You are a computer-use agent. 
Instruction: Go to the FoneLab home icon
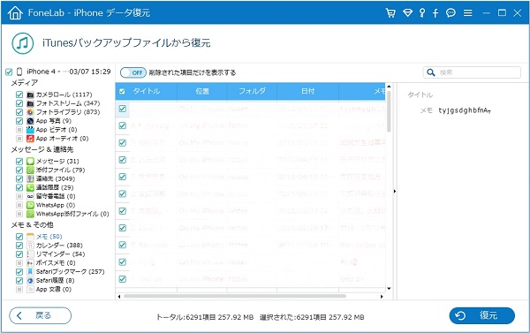pos(15,13)
